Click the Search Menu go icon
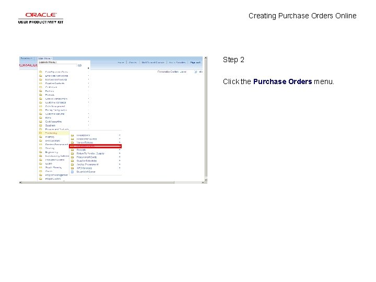 click(x=80, y=65)
